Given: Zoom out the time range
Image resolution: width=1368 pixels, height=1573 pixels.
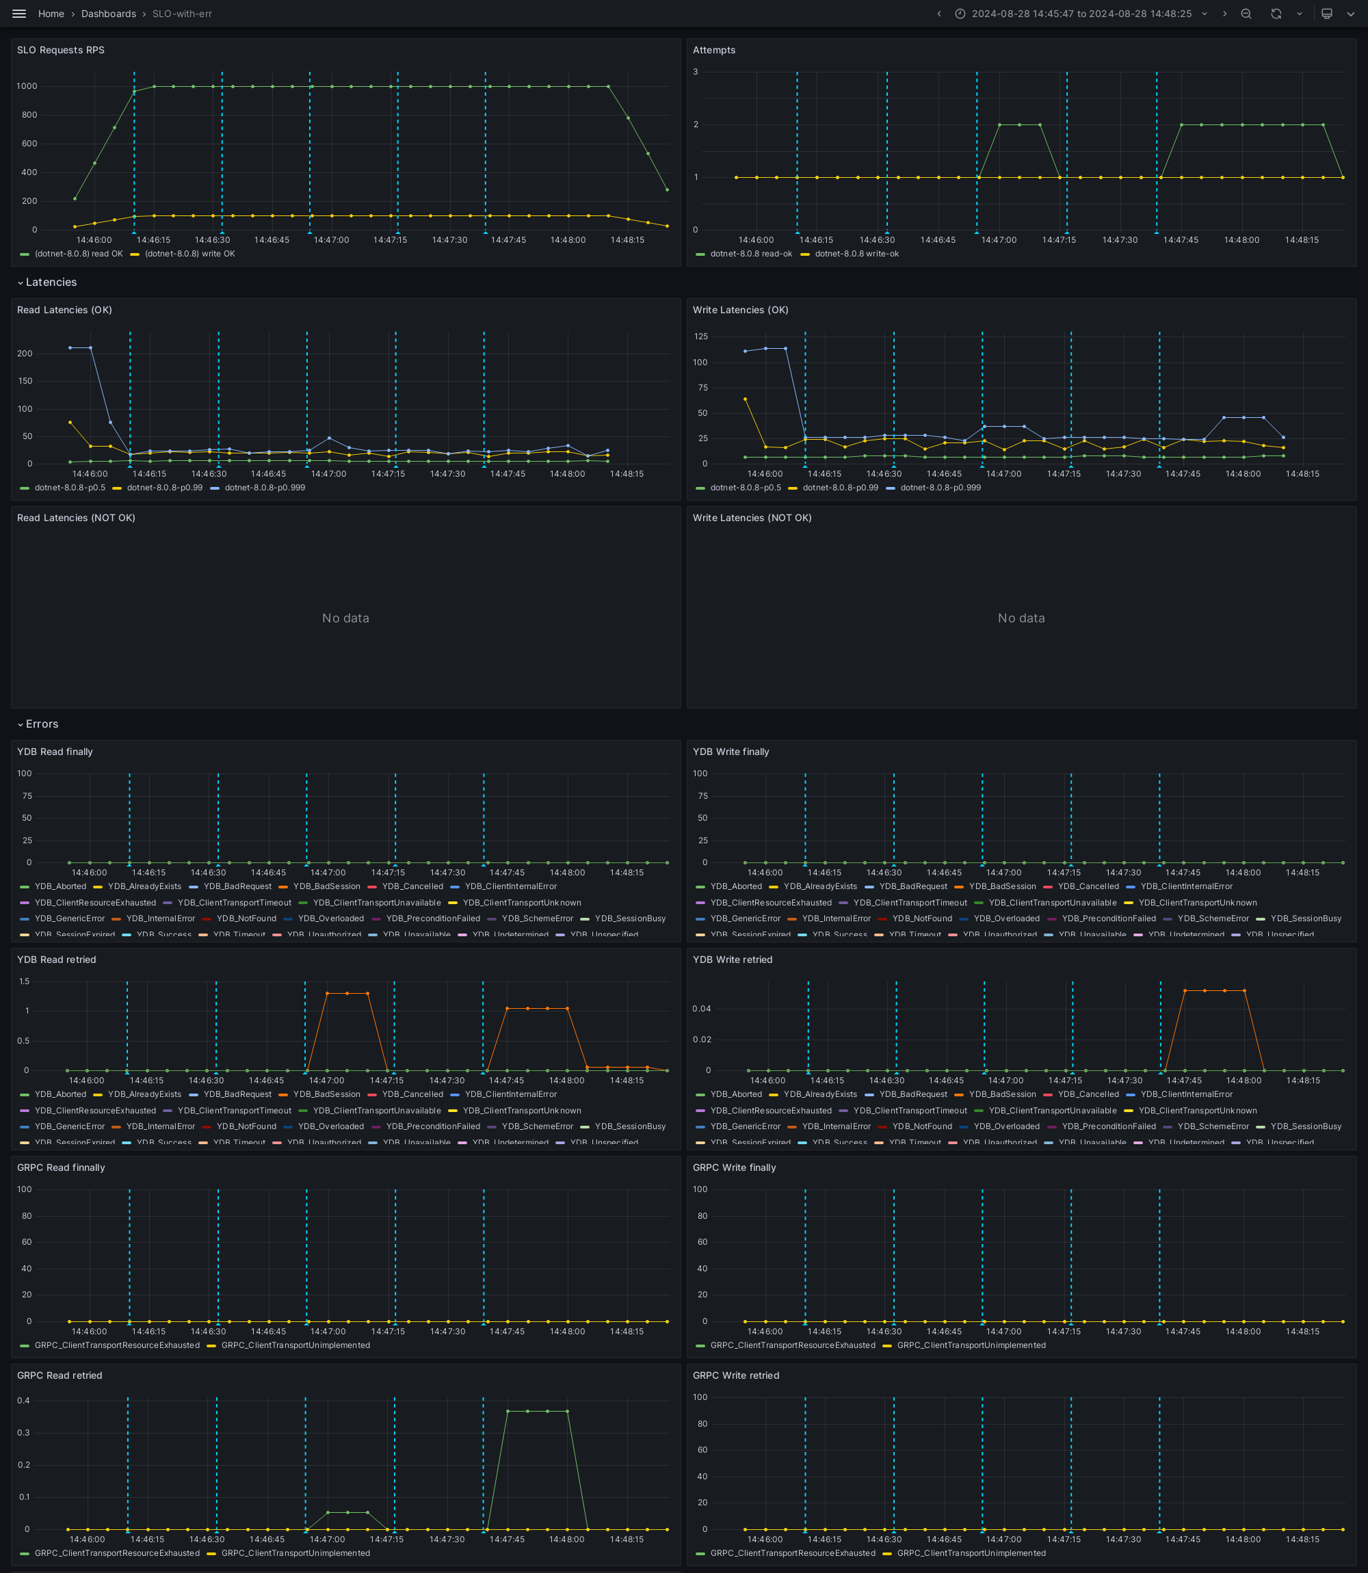Looking at the screenshot, I should point(1246,14).
